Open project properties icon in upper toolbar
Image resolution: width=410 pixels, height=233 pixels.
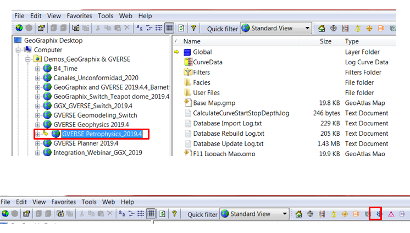click(x=41, y=27)
